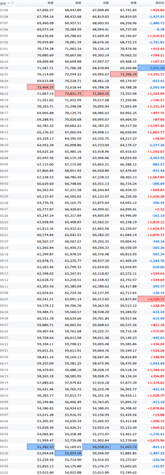
Task: Click the 07/09 date row label
Action: [4, 10]
